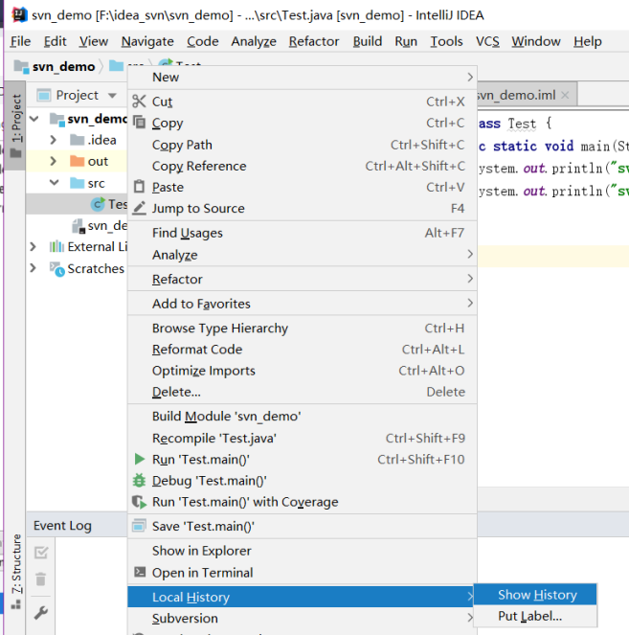This screenshot has height=635, width=629.
Task: Choose Copy Path from context menu
Action: click(x=302, y=145)
